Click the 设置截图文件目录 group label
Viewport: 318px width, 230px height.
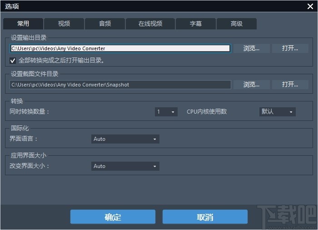35,74
